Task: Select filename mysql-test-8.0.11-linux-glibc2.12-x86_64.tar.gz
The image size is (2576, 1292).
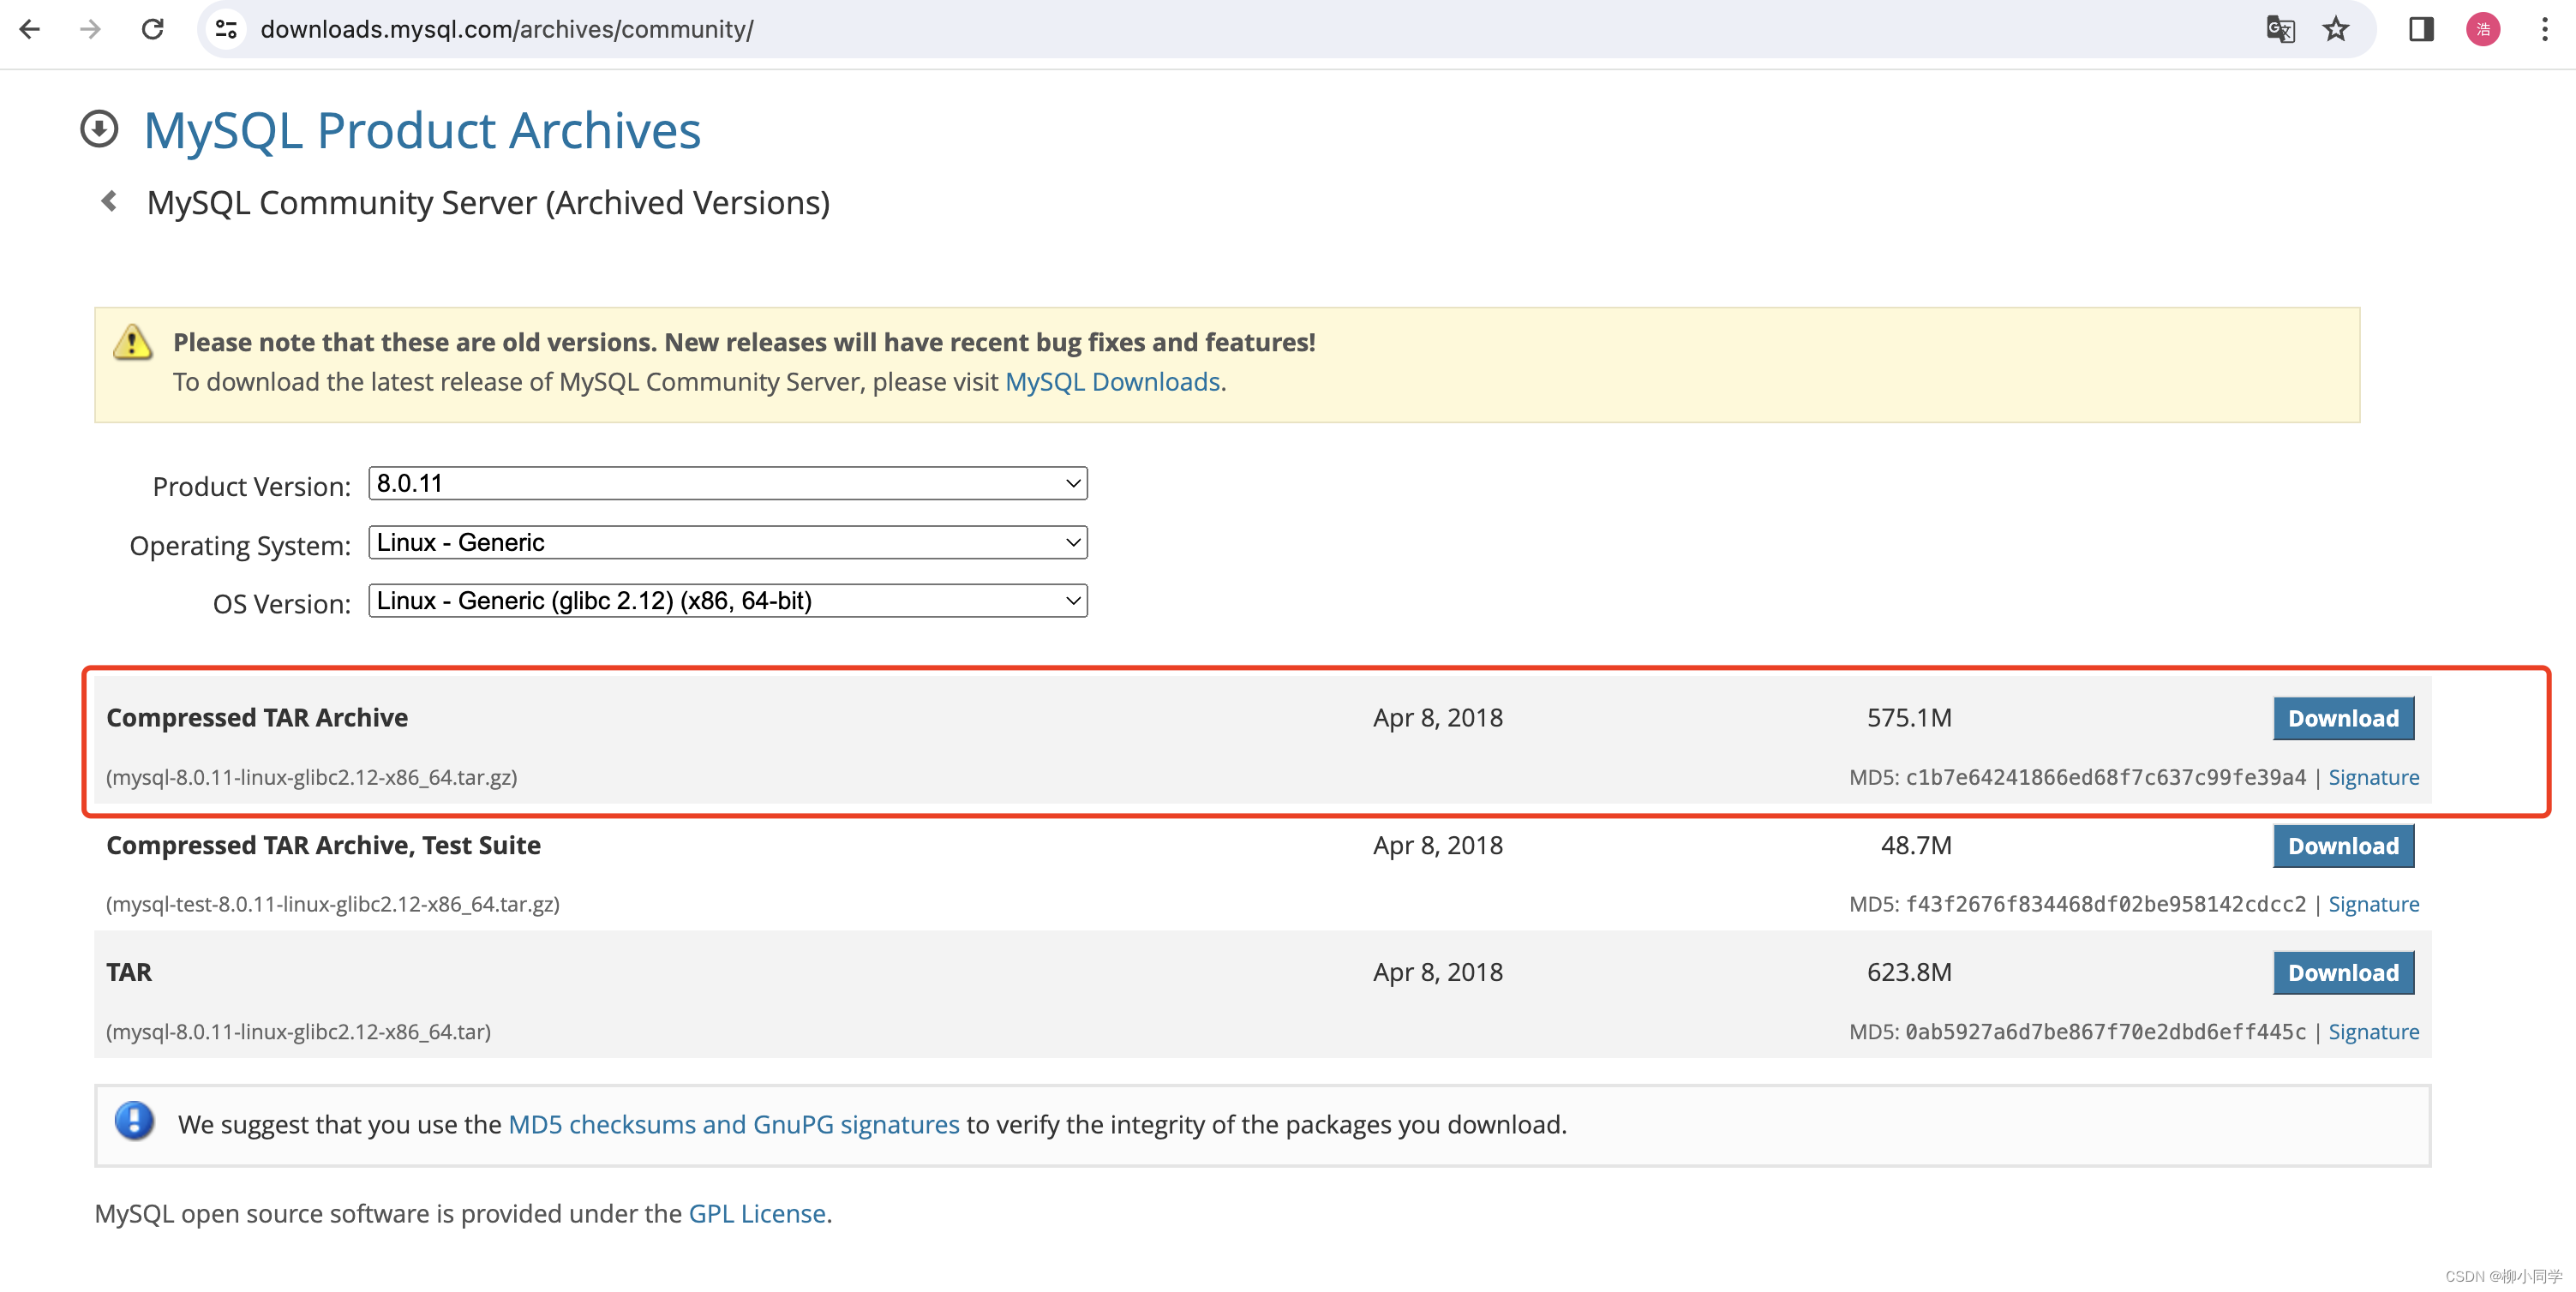Action: point(333,905)
